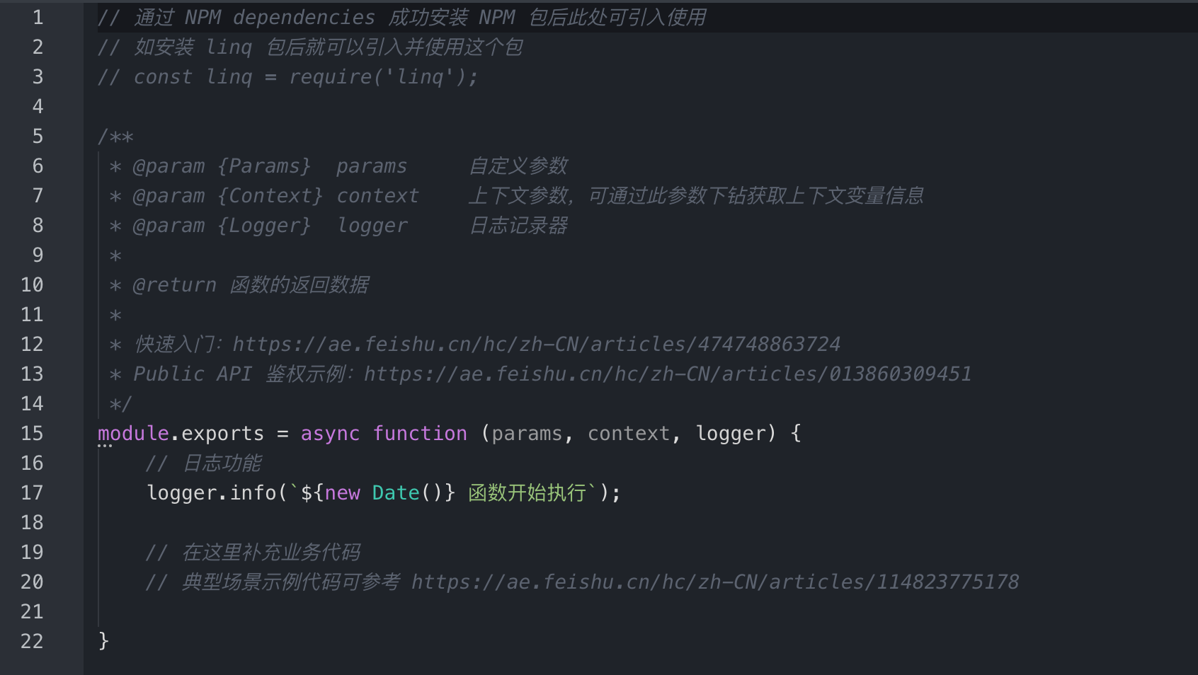Place cursor at closing brace on line 22
Screen dimensions: 1198x675
coord(103,641)
